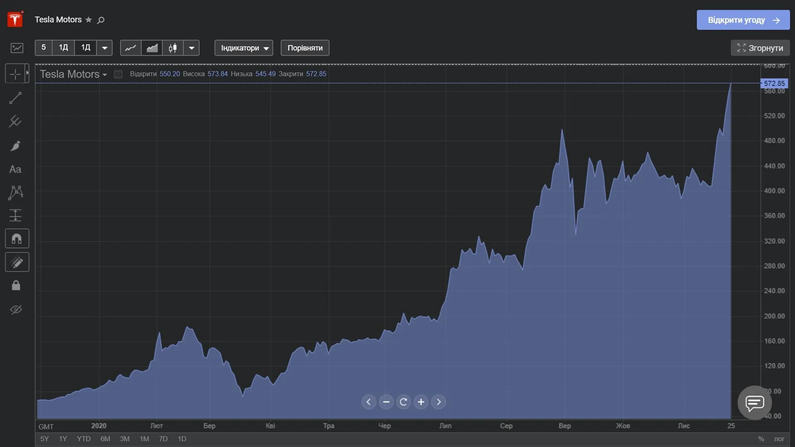Screen dimensions: 795x447
Task: Select the 1Y time range
Action: coord(63,439)
